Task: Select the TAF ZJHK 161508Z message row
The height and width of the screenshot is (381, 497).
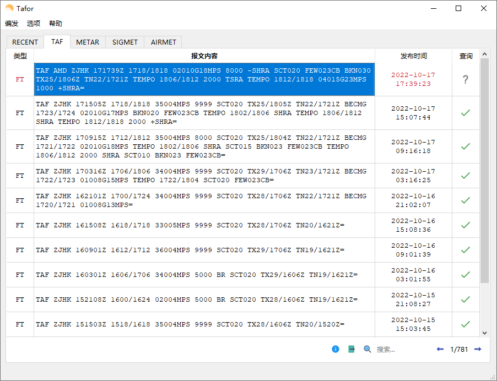Action: [x=204, y=225]
